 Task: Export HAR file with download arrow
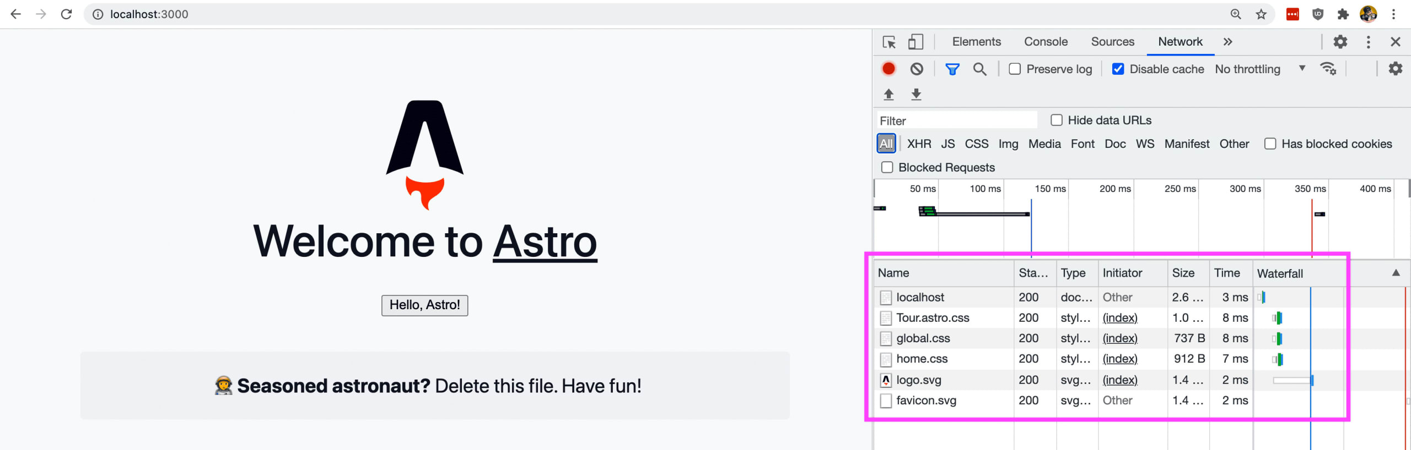click(x=916, y=95)
